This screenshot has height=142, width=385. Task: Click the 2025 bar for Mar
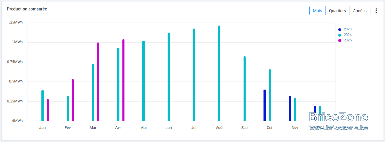point(98,82)
